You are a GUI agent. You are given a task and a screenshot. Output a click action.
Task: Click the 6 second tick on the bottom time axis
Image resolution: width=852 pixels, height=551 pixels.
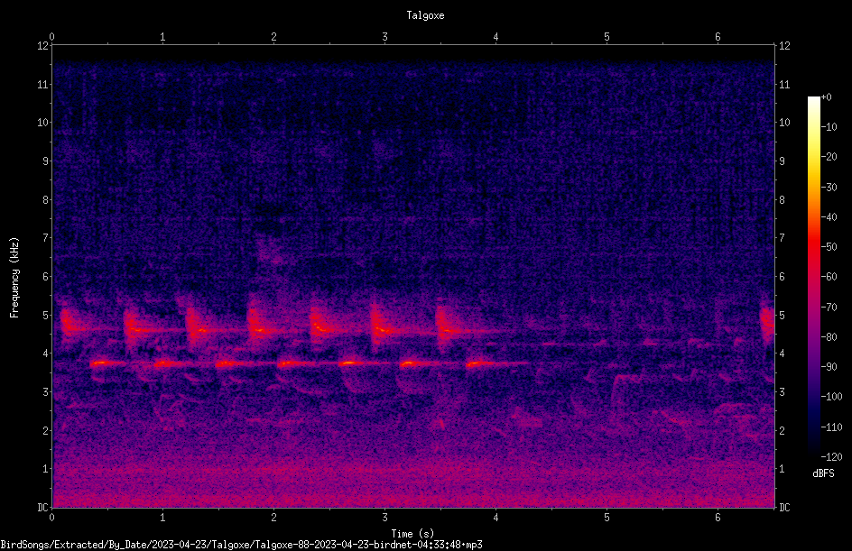(x=718, y=518)
